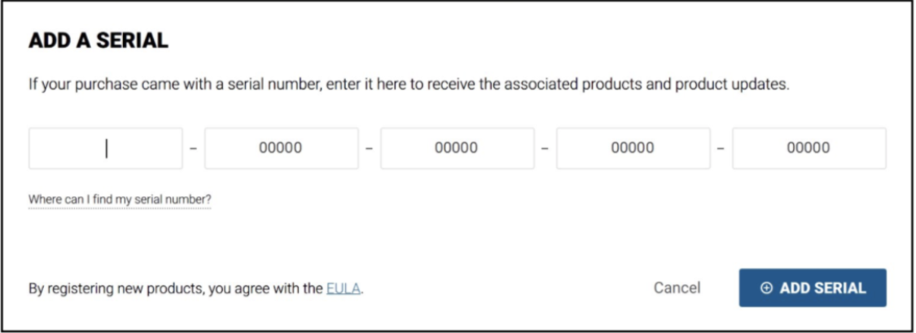Click the 00000 placeholder in the rightmost field
This screenshot has width=916, height=333.
pos(809,148)
